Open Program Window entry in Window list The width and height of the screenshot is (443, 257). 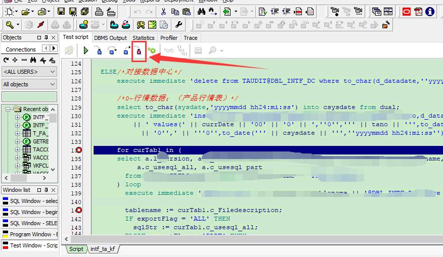pyautogui.click(x=30, y=234)
